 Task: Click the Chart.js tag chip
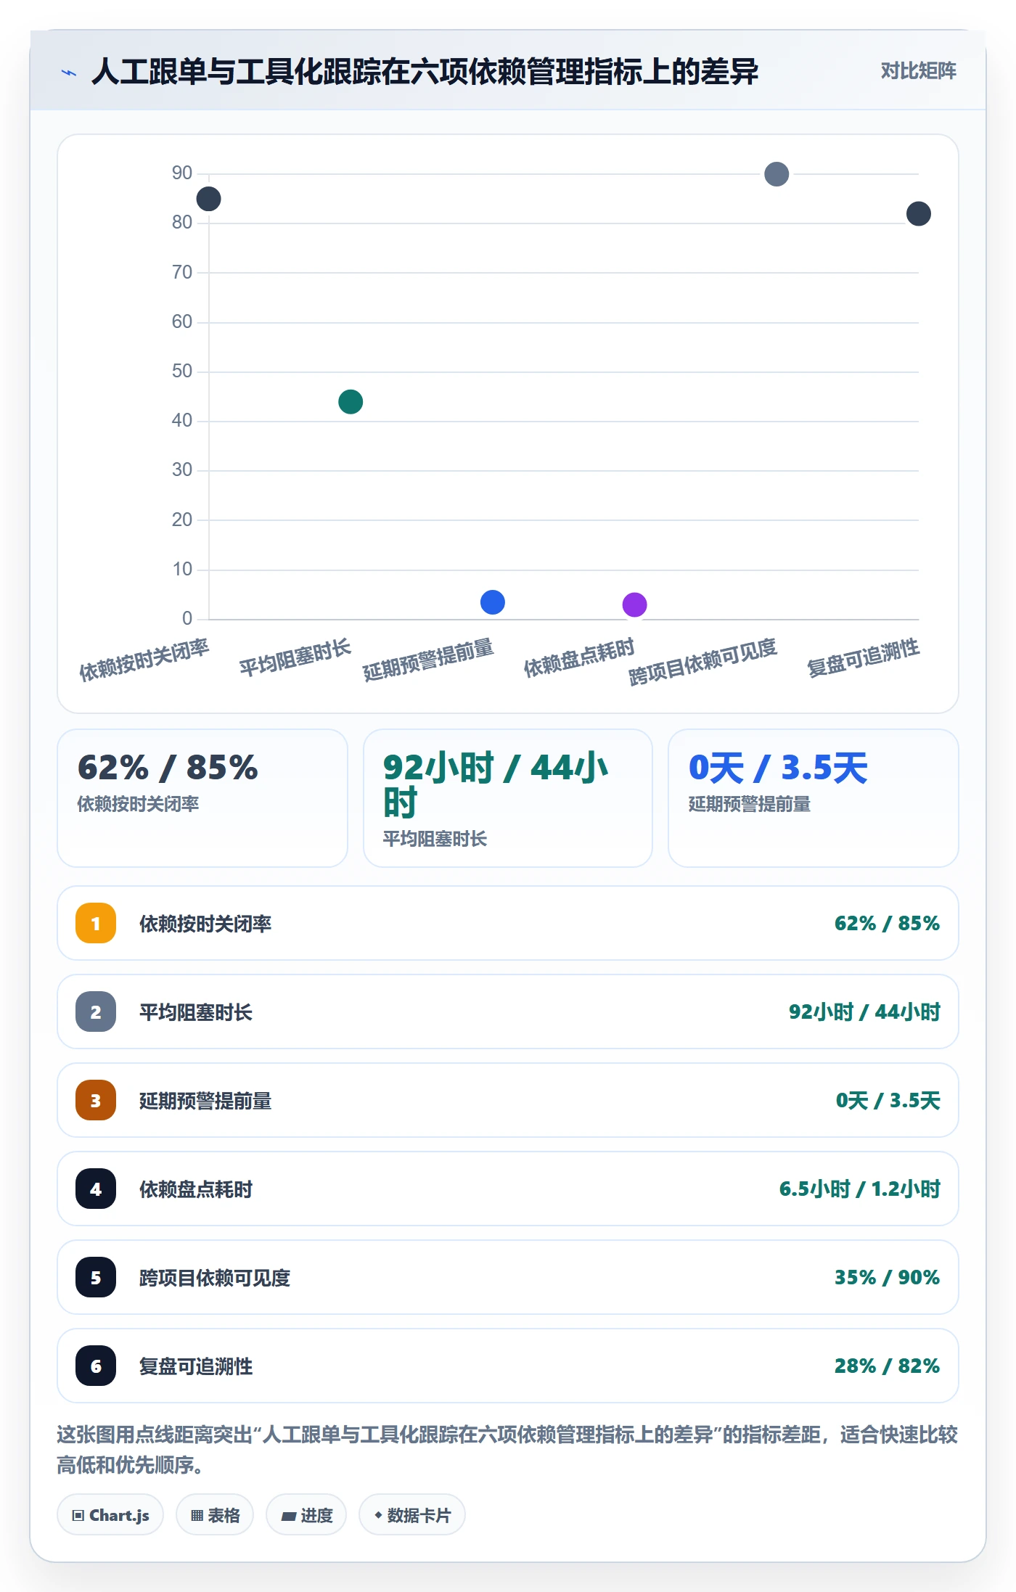(110, 1515)
